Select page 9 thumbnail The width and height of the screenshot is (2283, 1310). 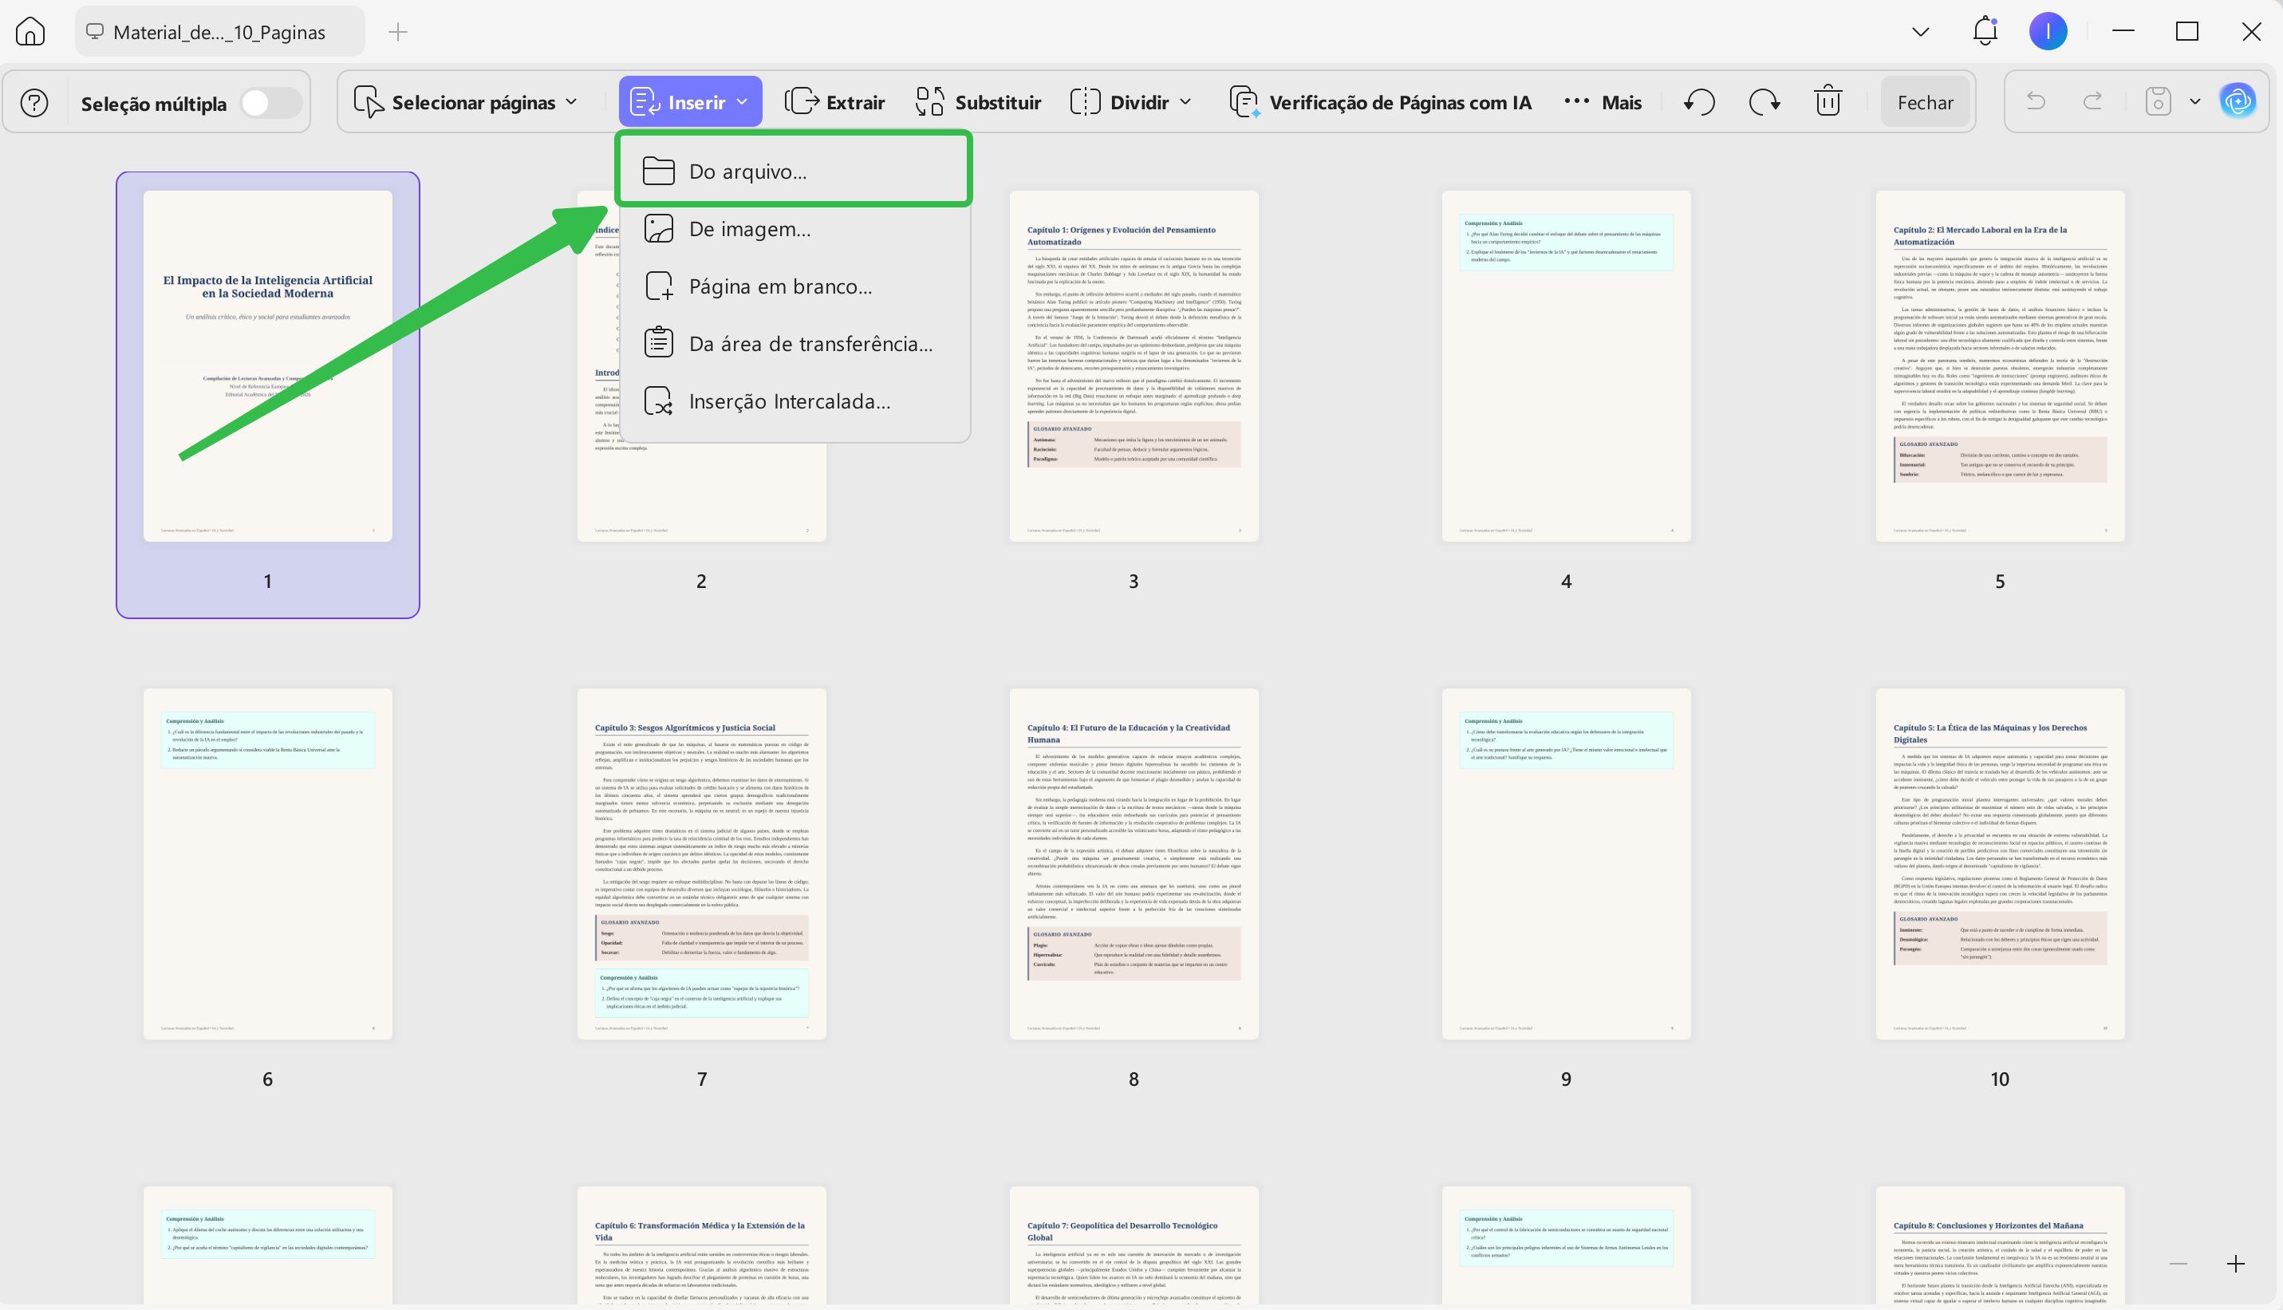pos(1566,864)
